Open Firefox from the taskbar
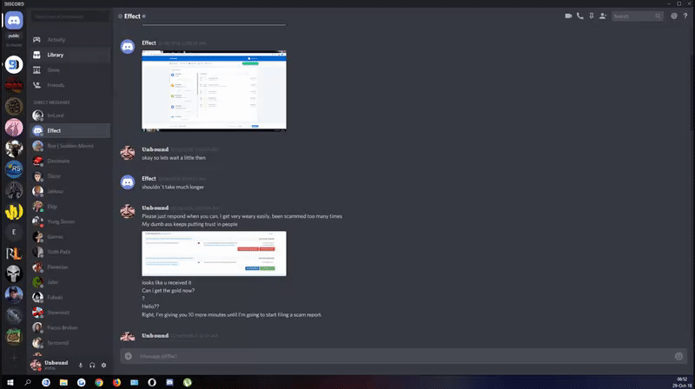The width and height of the screenshot is (695, 389). 116,382
